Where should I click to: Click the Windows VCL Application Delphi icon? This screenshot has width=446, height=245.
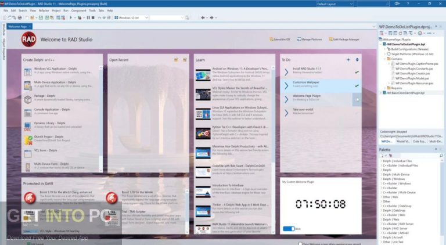pos(28,72)
